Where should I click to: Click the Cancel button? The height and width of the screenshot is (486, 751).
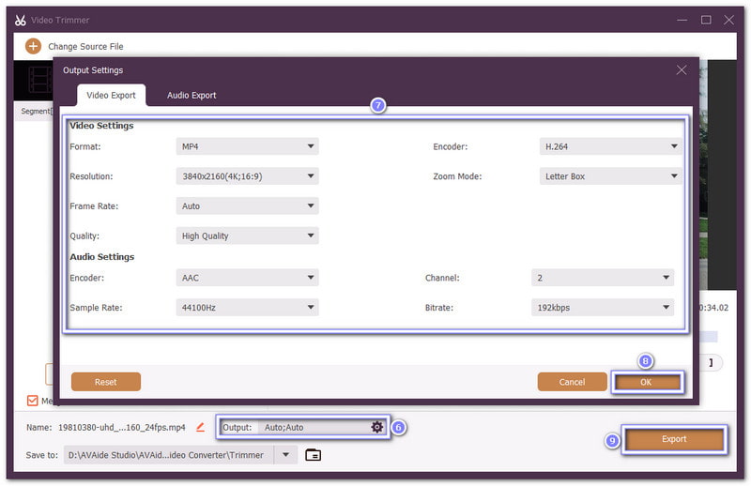[x=572, y=382]
